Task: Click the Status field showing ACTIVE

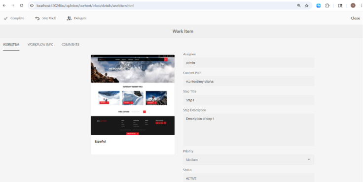Action: coord(249,178)
